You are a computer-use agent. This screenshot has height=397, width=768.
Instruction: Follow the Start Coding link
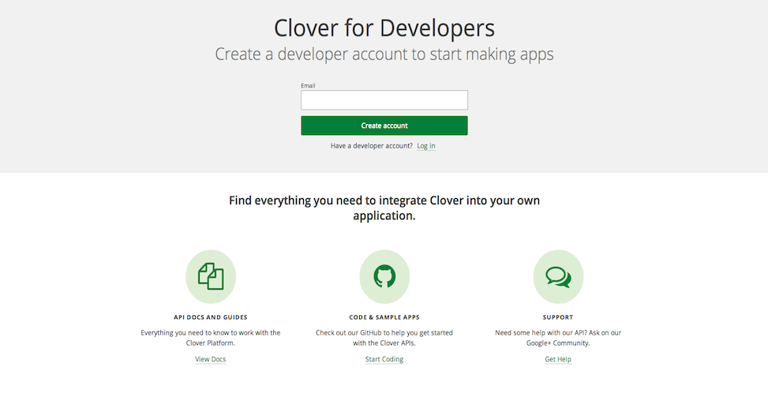coord(384,359)
